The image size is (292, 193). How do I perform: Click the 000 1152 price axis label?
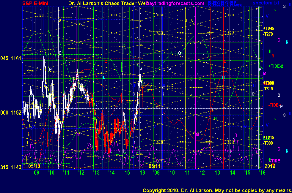tap(11, 113)
